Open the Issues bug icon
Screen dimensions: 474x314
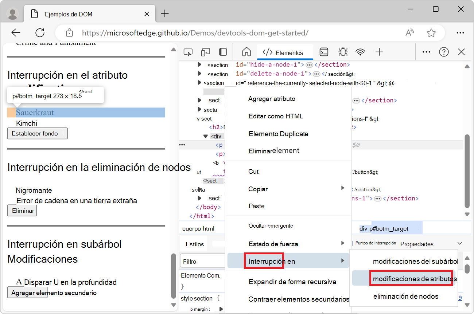pyautogui.click(x=343, y=52)
